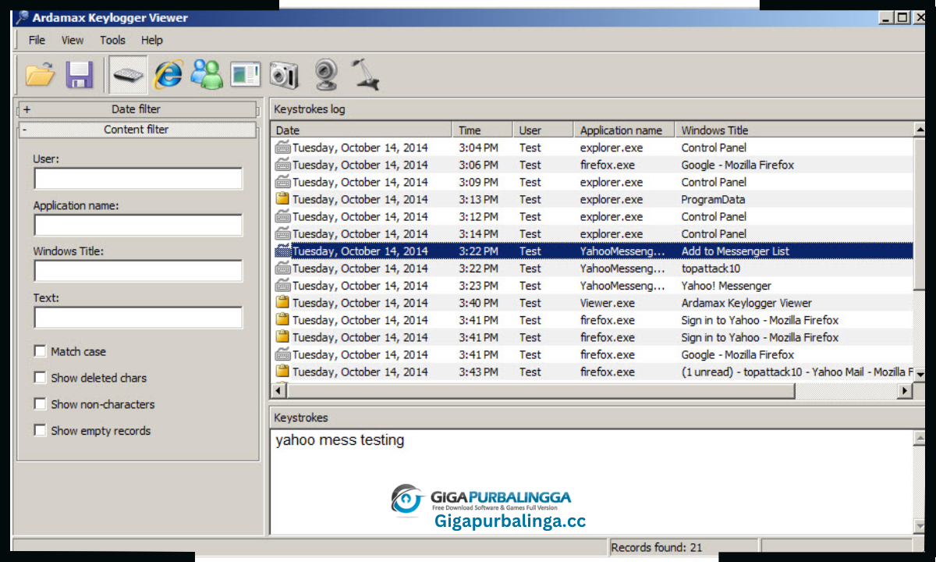936x562 pixels.
Task: Open camera captures log icon
Action: [284, 75]
